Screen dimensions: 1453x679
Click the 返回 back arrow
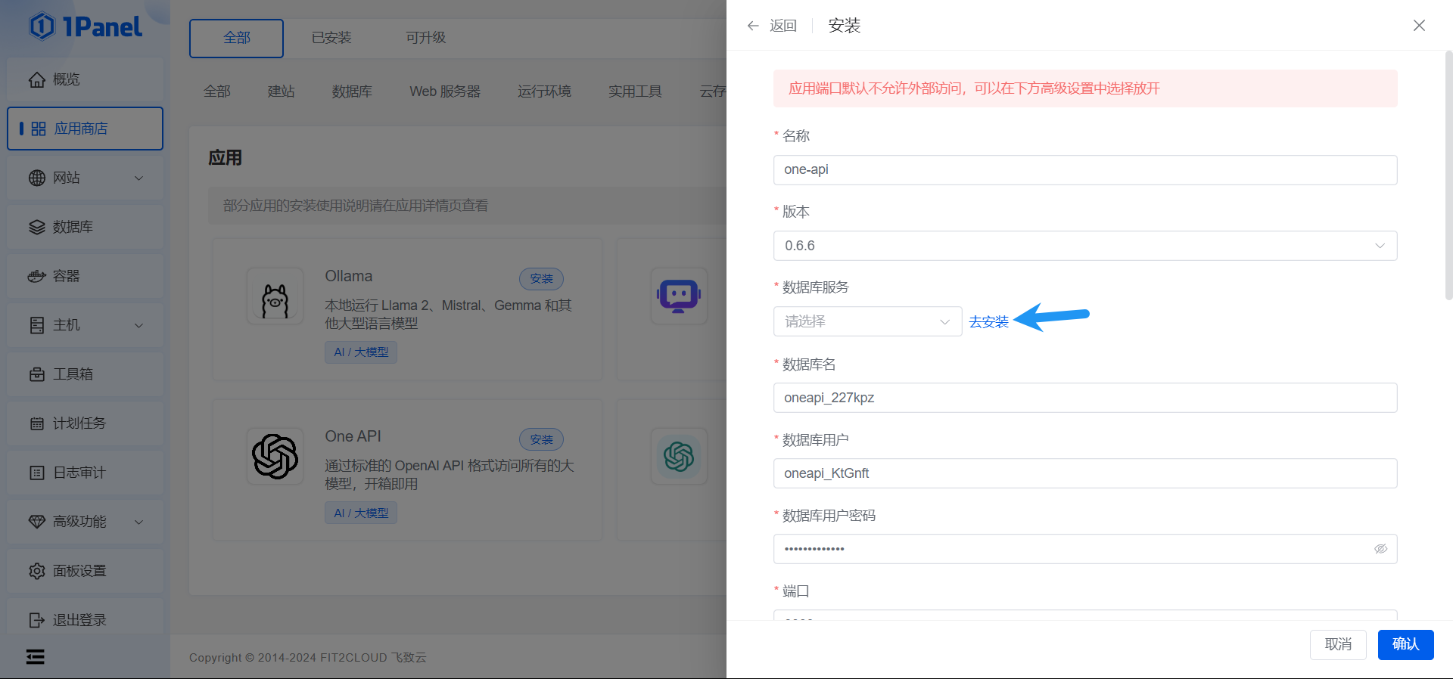point(753,26)
